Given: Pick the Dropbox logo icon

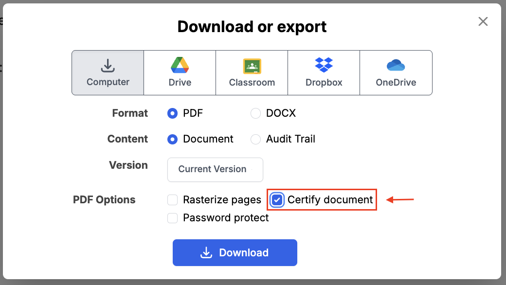Looking at the screenshot, I should pyautogui.click(x=324, y=65).
